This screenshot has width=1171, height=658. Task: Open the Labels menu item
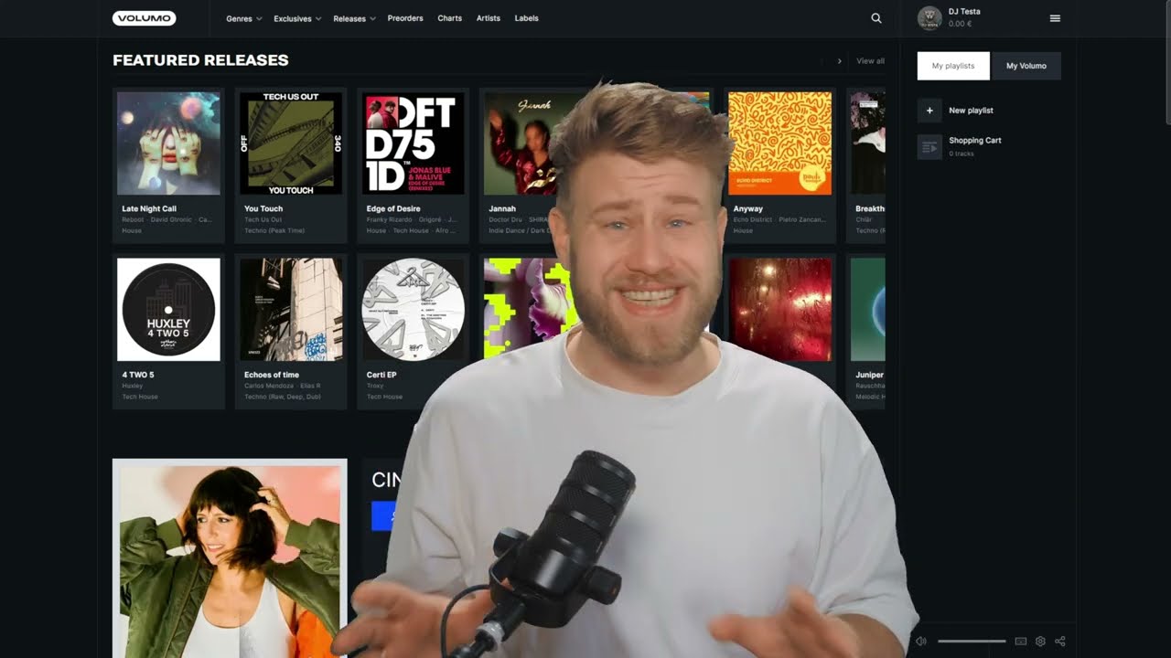526,18
